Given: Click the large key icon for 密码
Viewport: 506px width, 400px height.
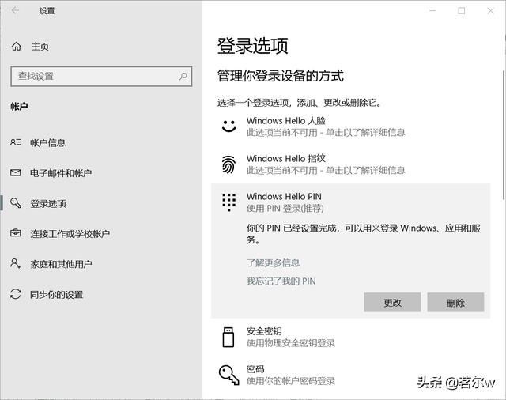Looking at the screenshot, I should pyautogui.click(x=228, y=375).
